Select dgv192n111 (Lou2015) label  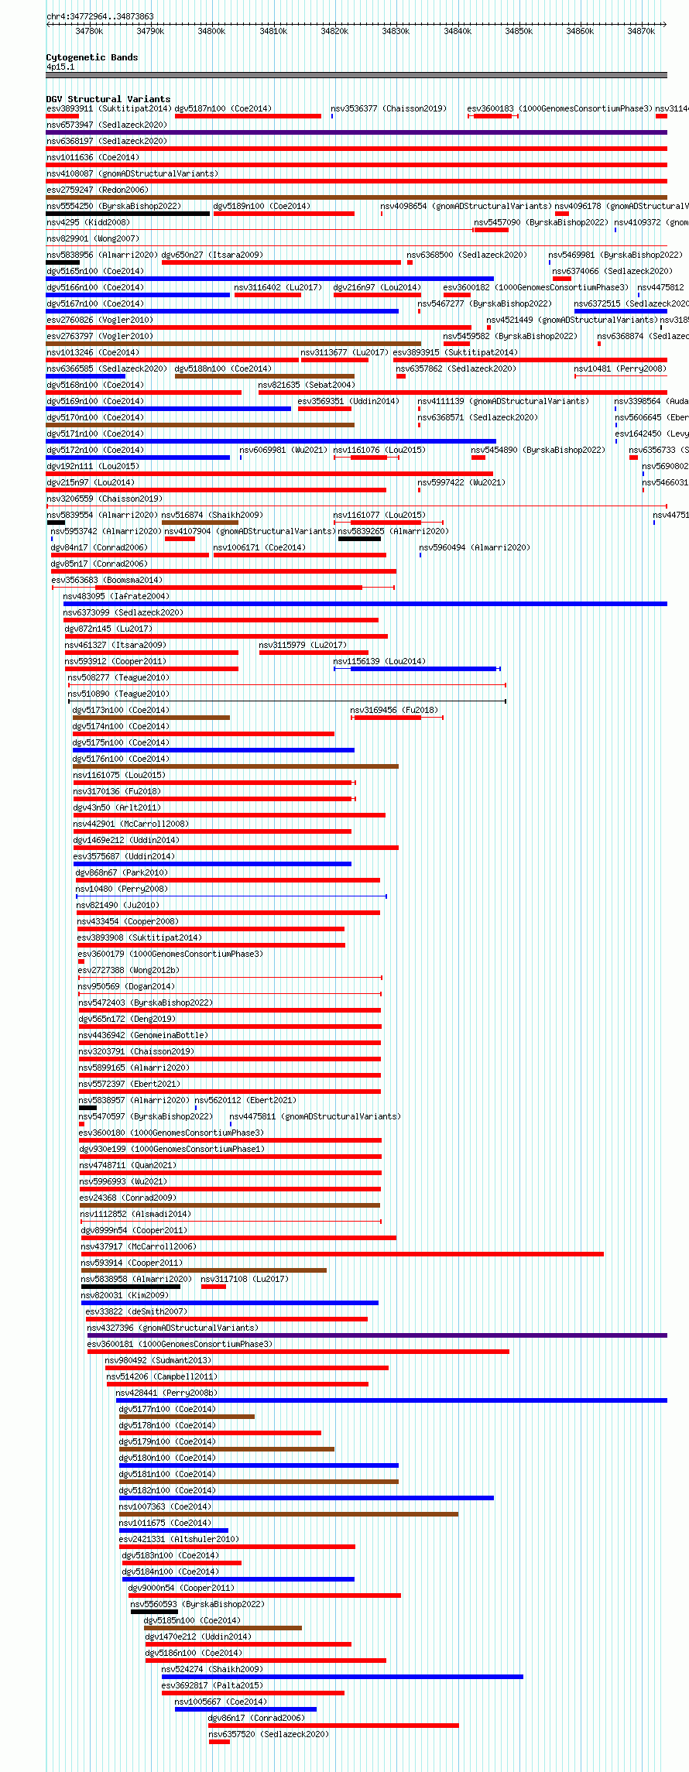[93, 466]
